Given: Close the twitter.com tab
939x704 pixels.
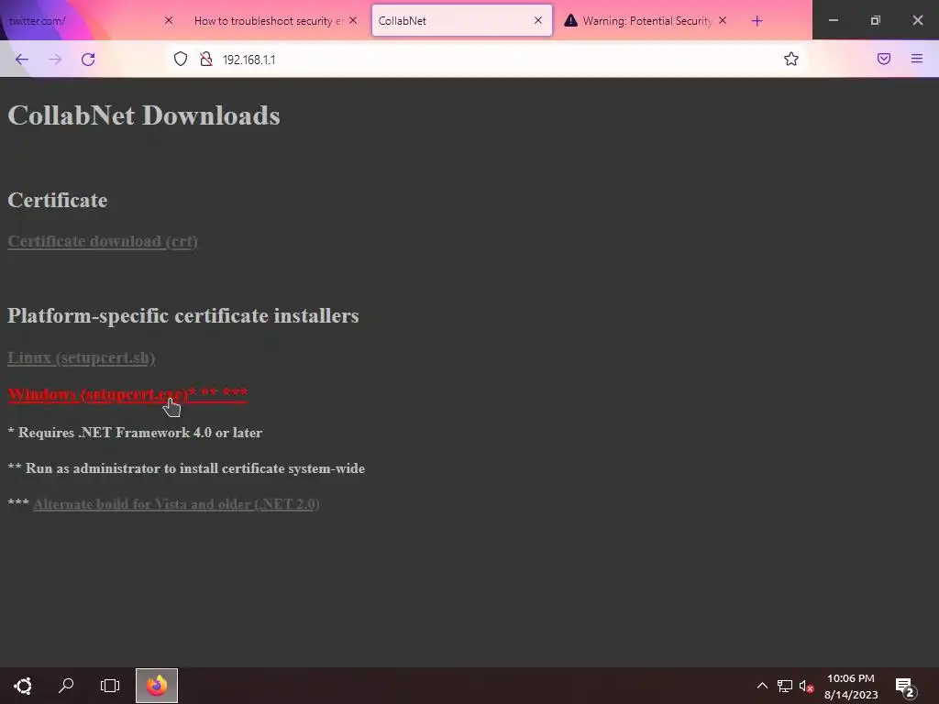Looking at the screenshot, I should pos(169,20).
